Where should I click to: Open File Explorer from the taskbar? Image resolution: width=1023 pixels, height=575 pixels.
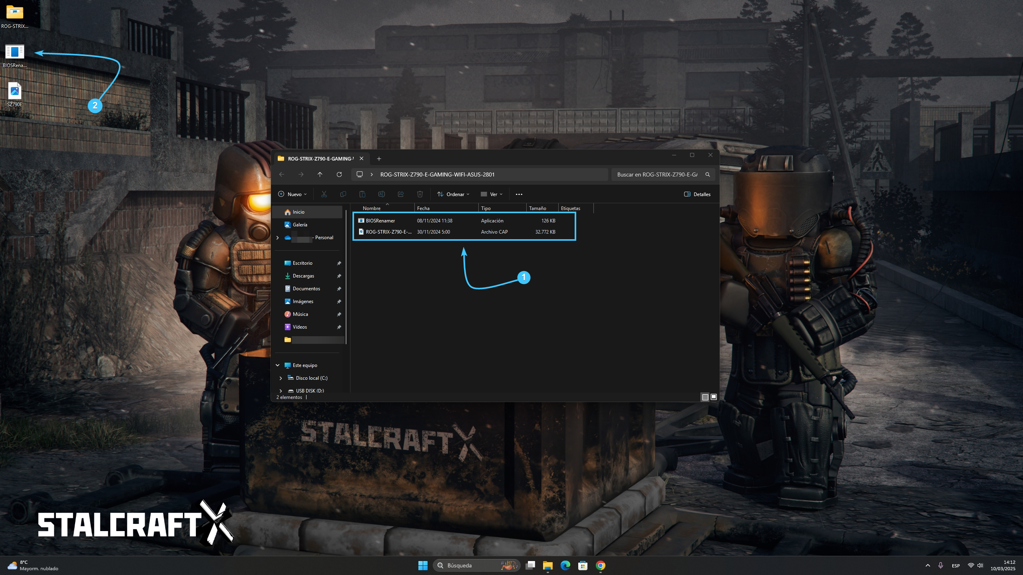click(x=548, y=565)
